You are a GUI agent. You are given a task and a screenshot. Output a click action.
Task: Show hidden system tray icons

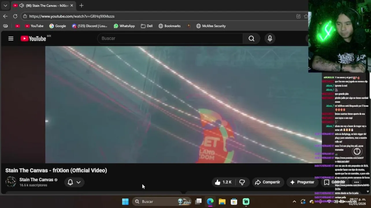294,202
